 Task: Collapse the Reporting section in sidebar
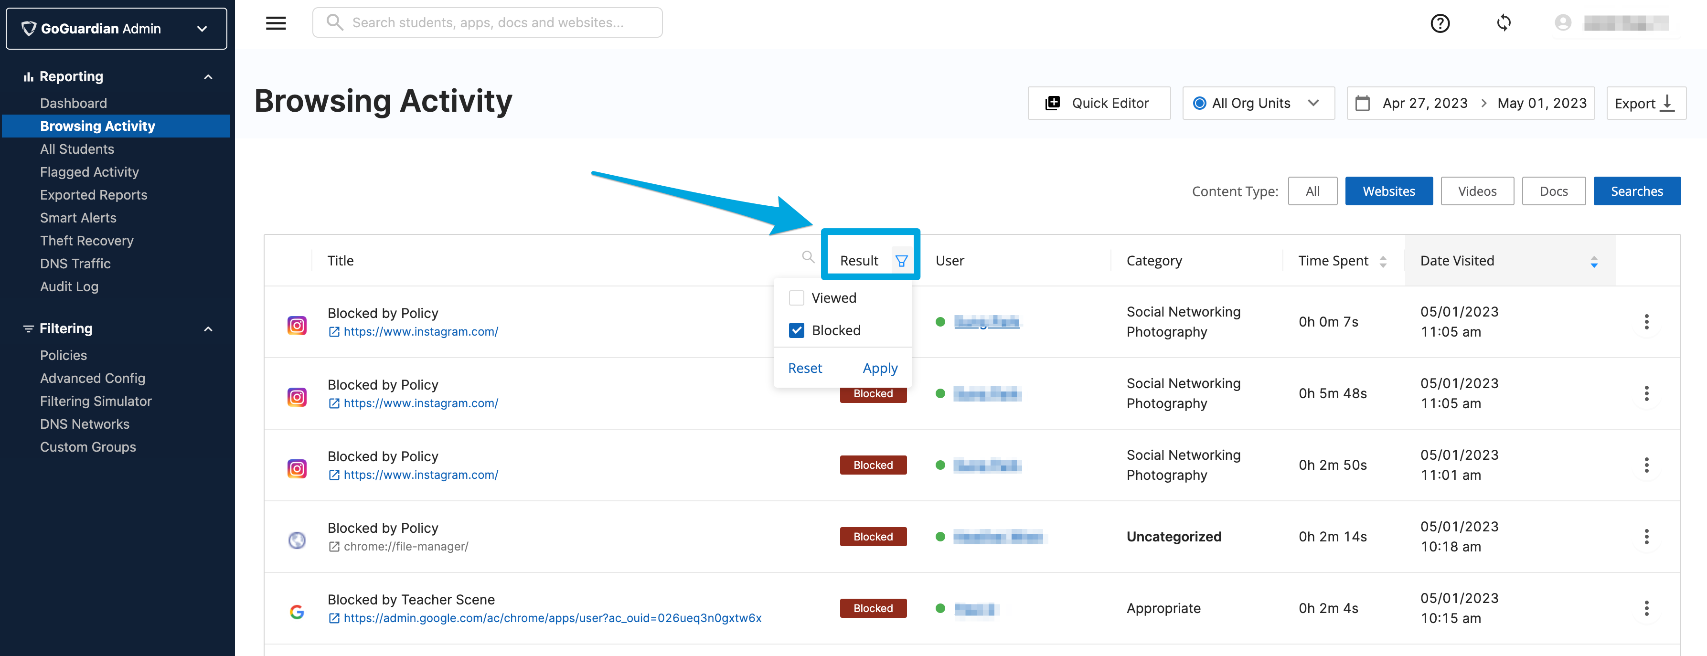[208, 76]
